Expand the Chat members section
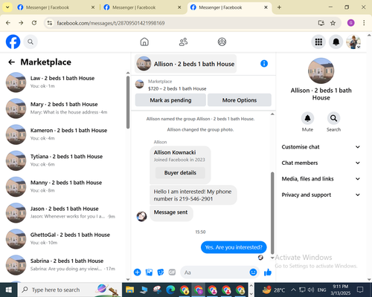The image size is (372, 297). [x=321, y=163]
